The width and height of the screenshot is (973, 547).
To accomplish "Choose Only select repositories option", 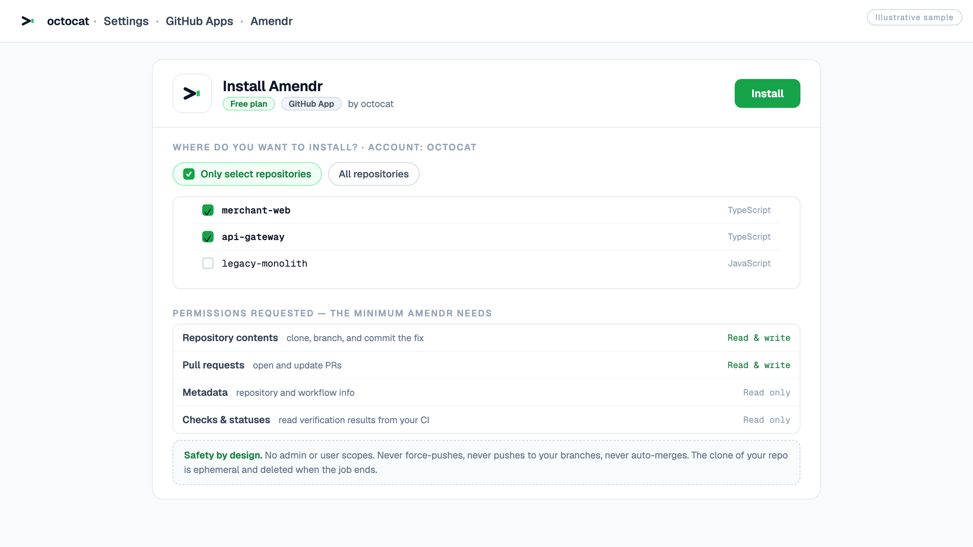I will pos(247,174).
